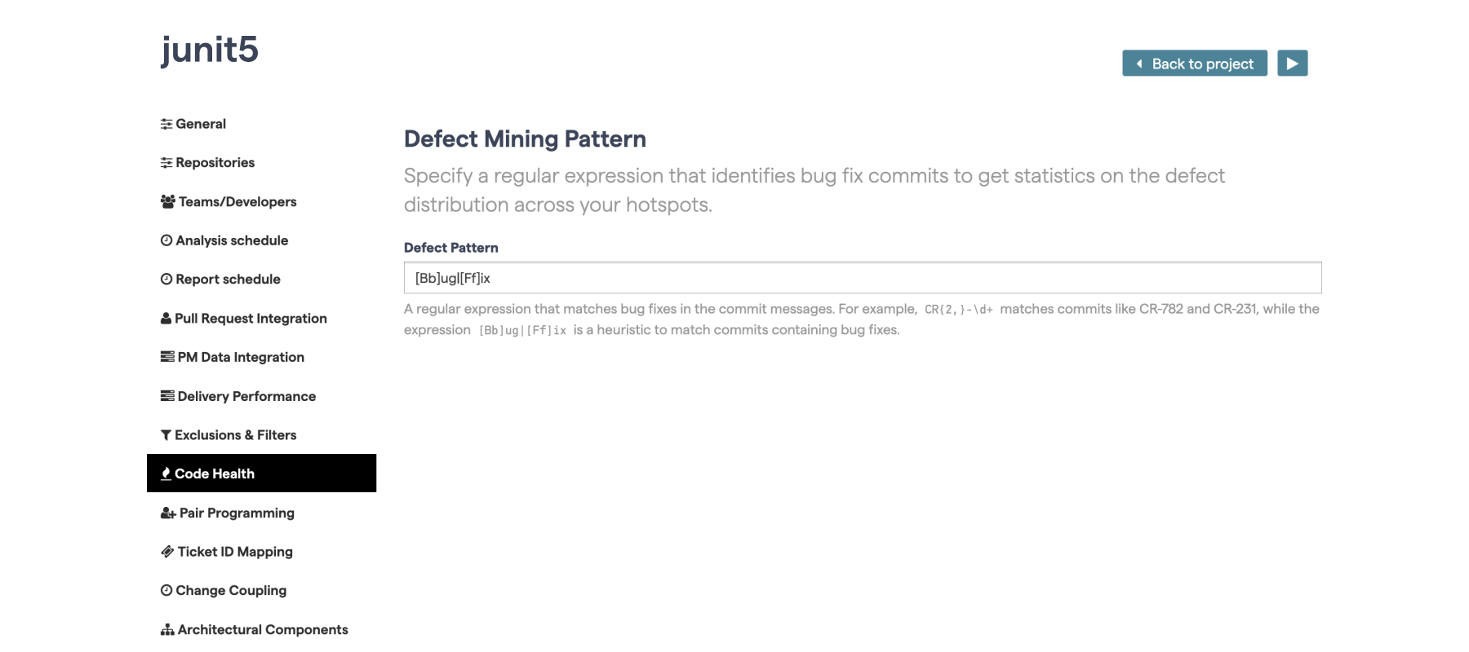Click the Pull Request Integration person icon
The height and width of the screenshot is (652, 1469).
(x=166, y=318)
